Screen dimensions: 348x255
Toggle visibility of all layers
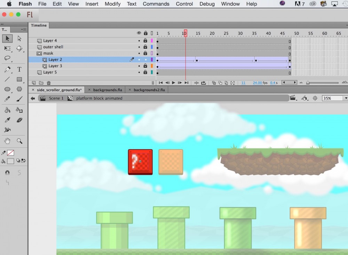139,33
